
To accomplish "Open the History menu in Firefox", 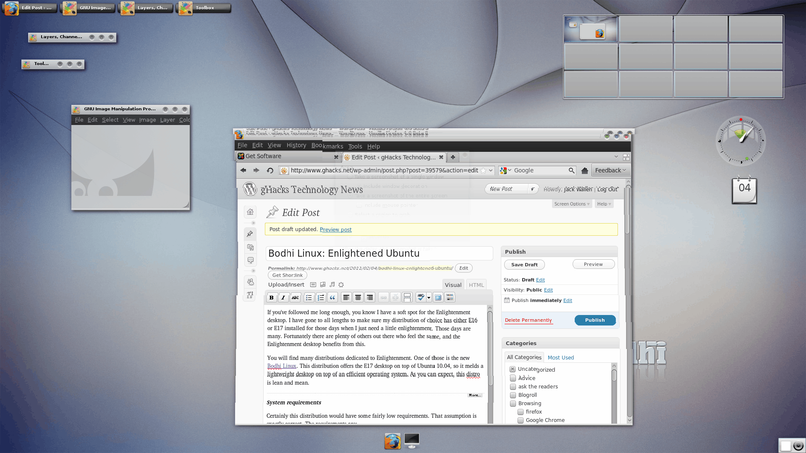I will (296, 146).
